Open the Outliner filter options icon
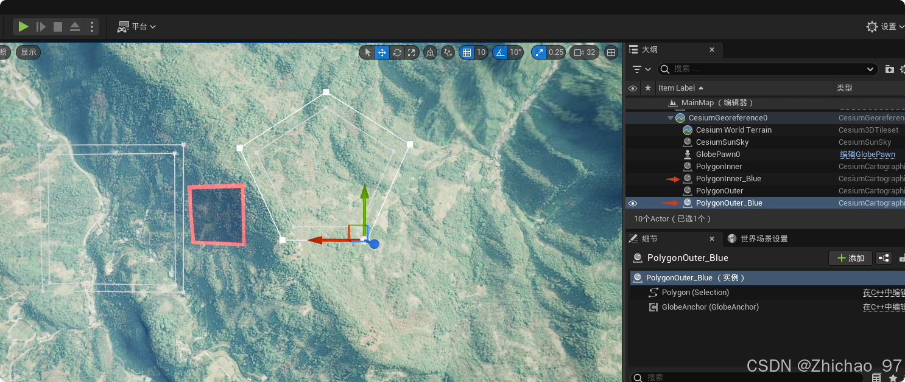The height and width of the screenshot is (382, 905). (x=638, y=69)
